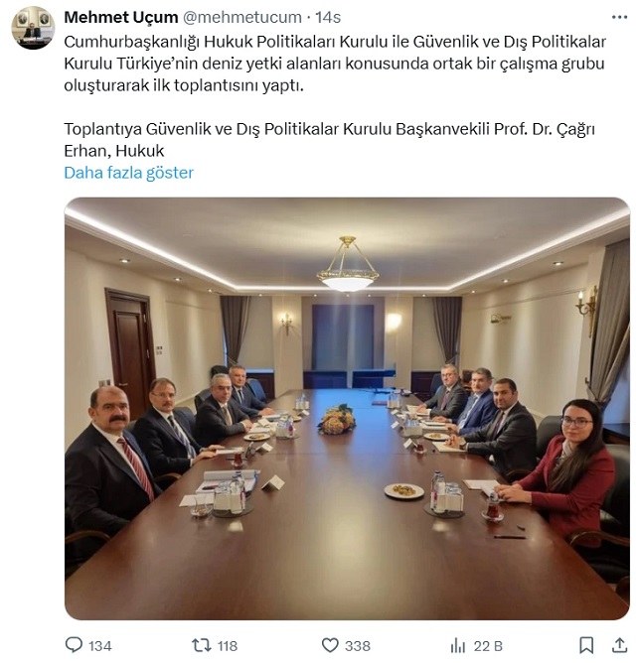This screenshot has height=663, width=636.
Task: Open the @mehmetucum handle link
Action: [x=242, y=17]
